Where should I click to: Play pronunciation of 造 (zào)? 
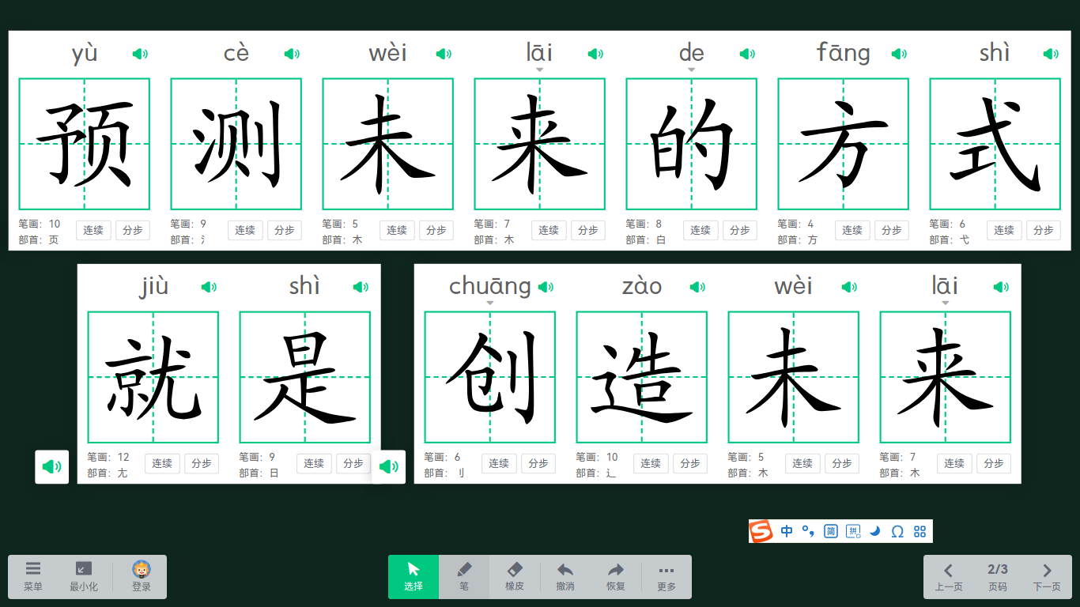click(x=697, y=287)
